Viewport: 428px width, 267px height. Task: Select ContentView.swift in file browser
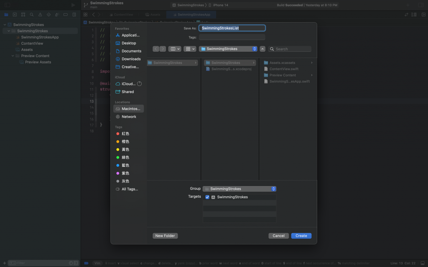284,69
